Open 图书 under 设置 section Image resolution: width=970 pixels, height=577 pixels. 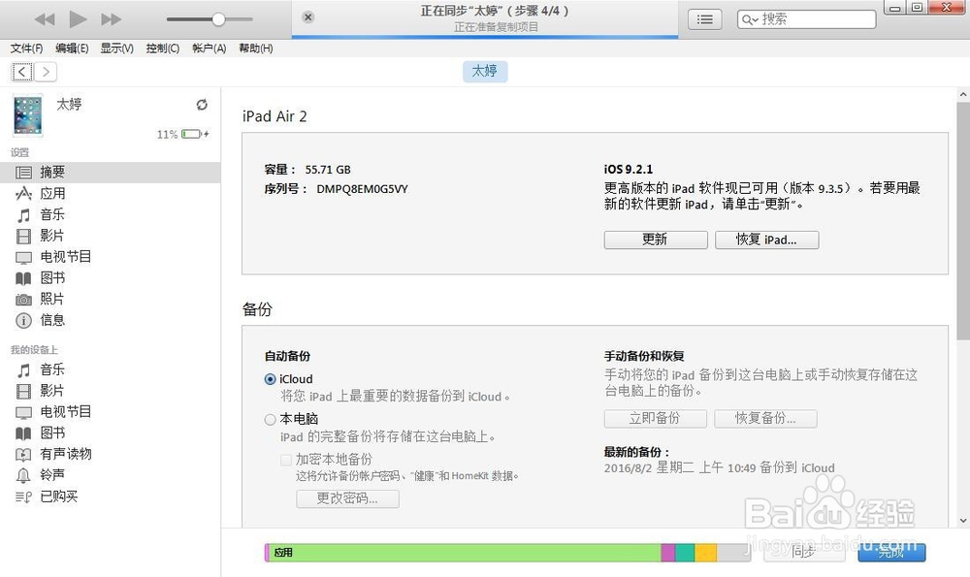tap(111, 277)
